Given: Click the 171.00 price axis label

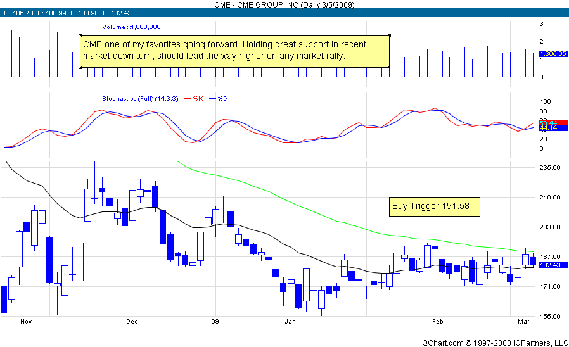Looking at the screenshot, I should (550, 286).
